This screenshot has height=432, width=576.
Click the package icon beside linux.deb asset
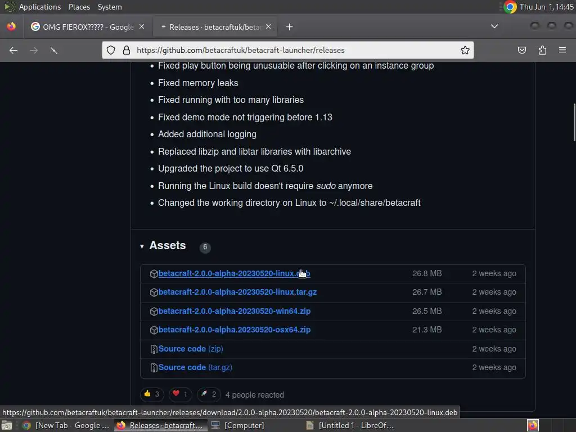[154, 274]
